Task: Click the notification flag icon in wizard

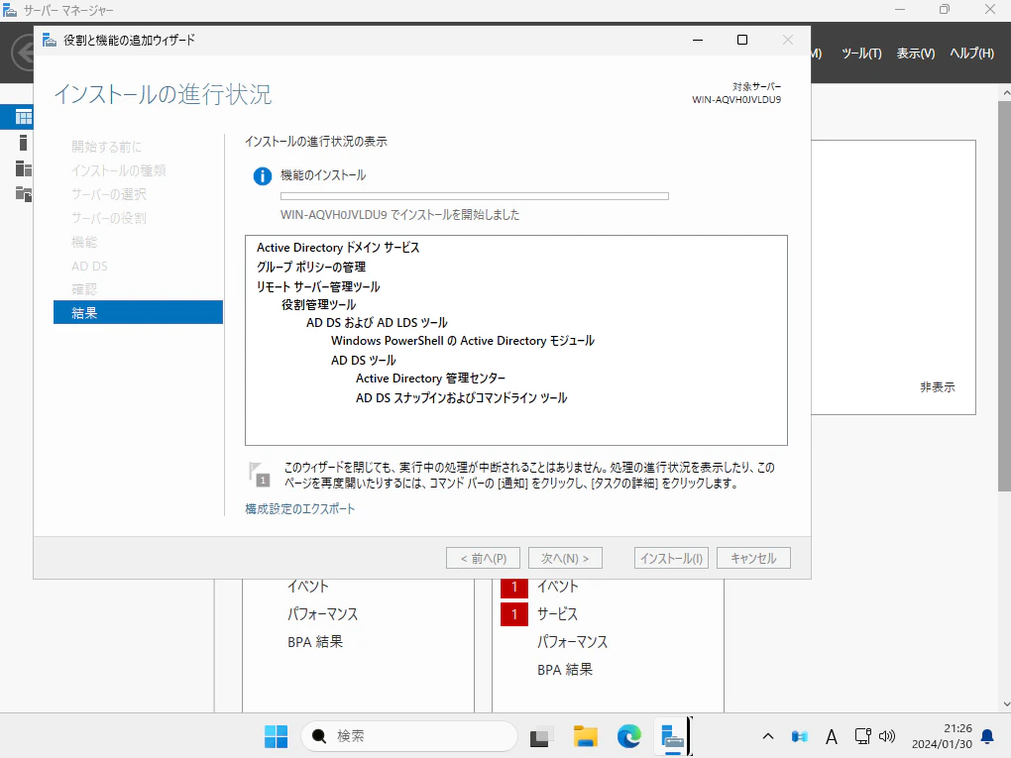Action: coord(260,475)
